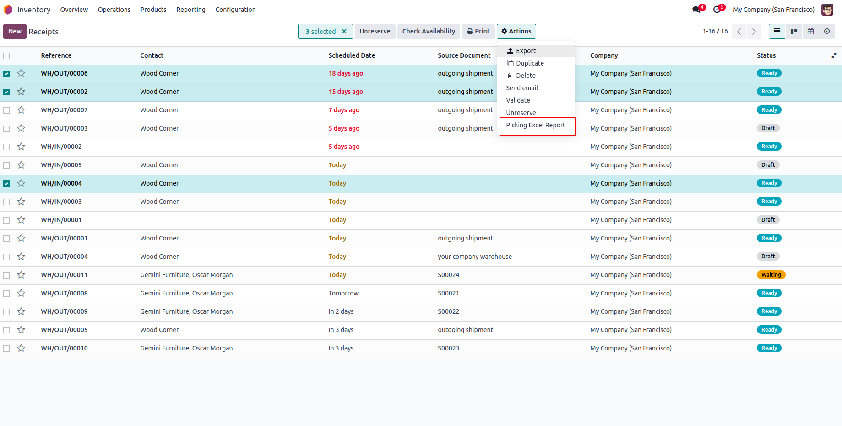842x426 pixels.
Task: Create a new receipt with New
Action: (15, 31)
